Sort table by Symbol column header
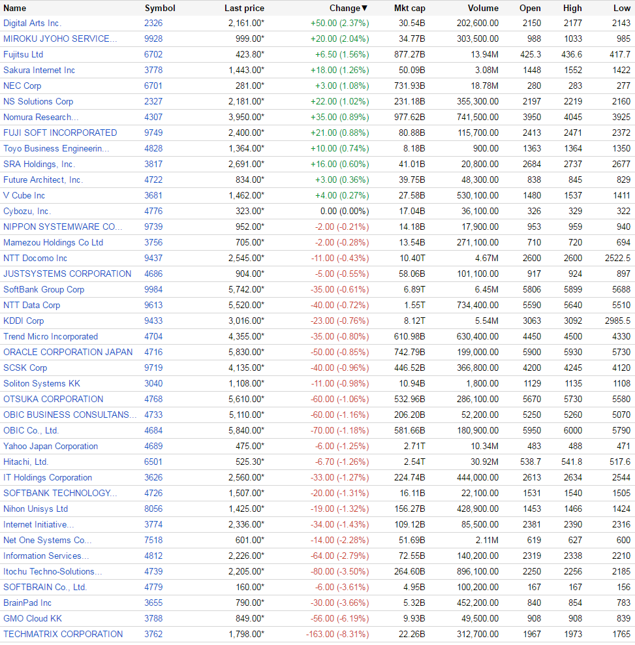635x645 pixels. 160,8
